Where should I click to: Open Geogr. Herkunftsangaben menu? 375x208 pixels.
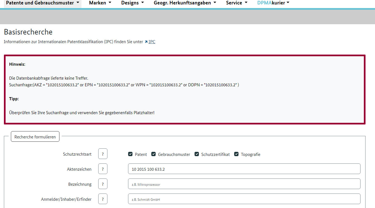pyautogui.click(x=185, y=3)
